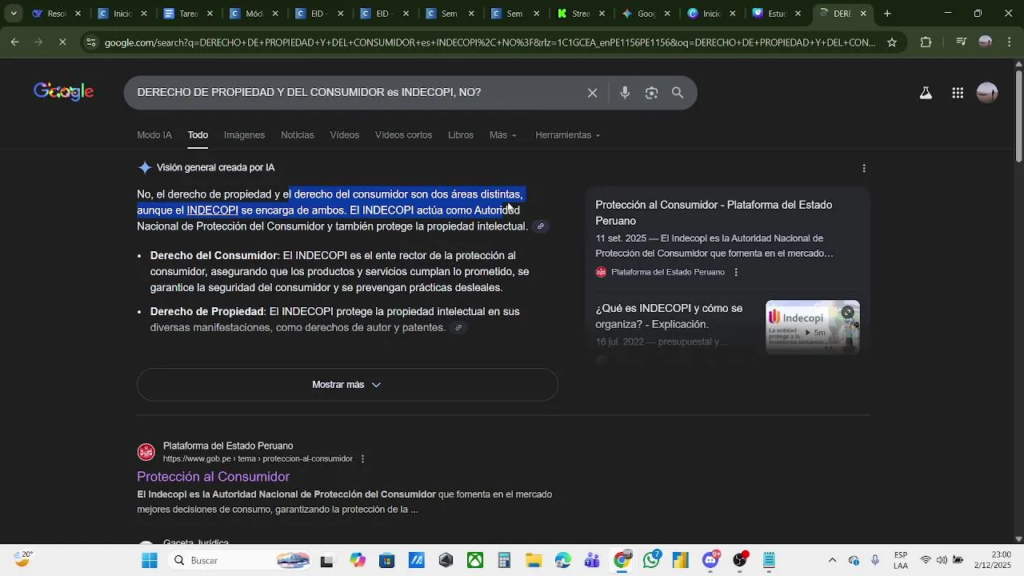
Task: Open the Google account profile picture
Action: (x=987, y=93)
